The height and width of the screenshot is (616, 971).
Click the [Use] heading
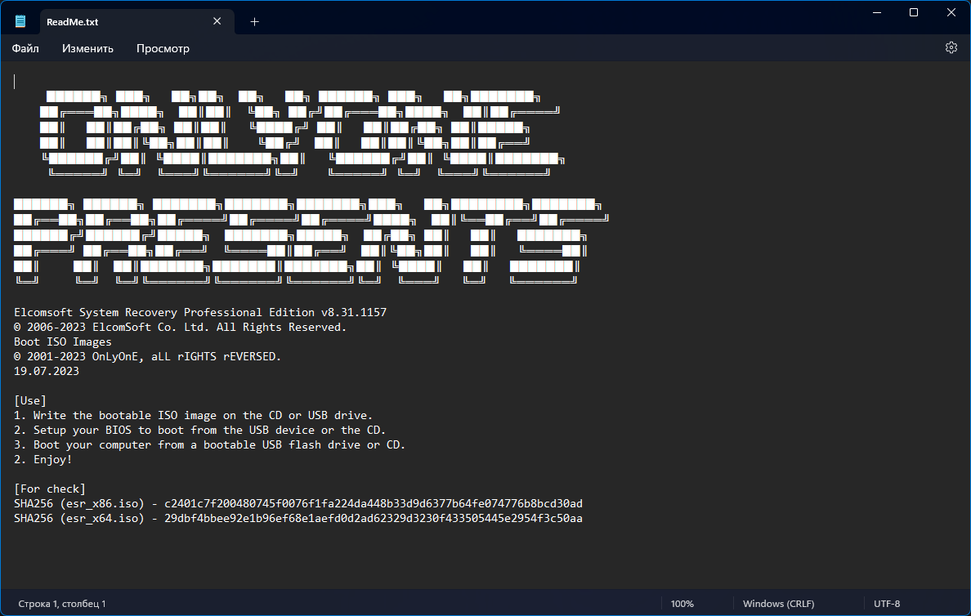coord(30,400)
